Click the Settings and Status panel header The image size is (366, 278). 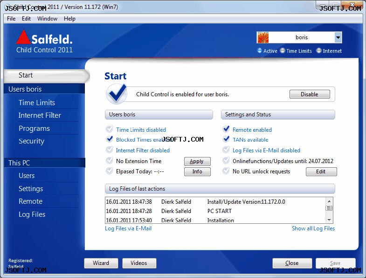point(278,114)
